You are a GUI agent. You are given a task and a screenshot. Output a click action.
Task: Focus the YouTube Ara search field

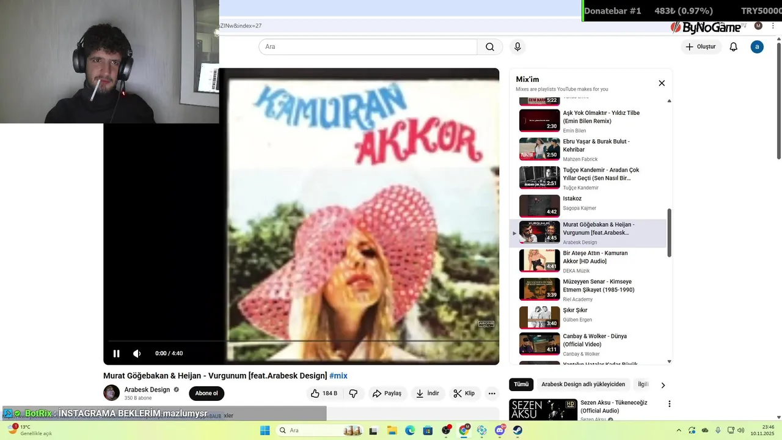click(368, 47)
